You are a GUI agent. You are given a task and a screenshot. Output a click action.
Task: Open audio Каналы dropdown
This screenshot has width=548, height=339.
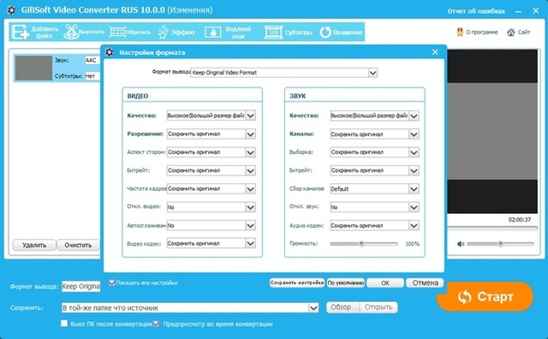tap(414, 134)
